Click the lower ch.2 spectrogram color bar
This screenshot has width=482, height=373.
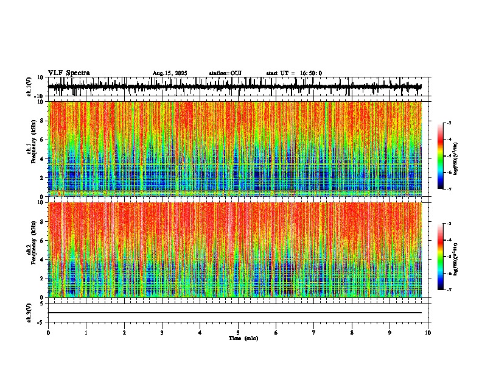(441, 257)
